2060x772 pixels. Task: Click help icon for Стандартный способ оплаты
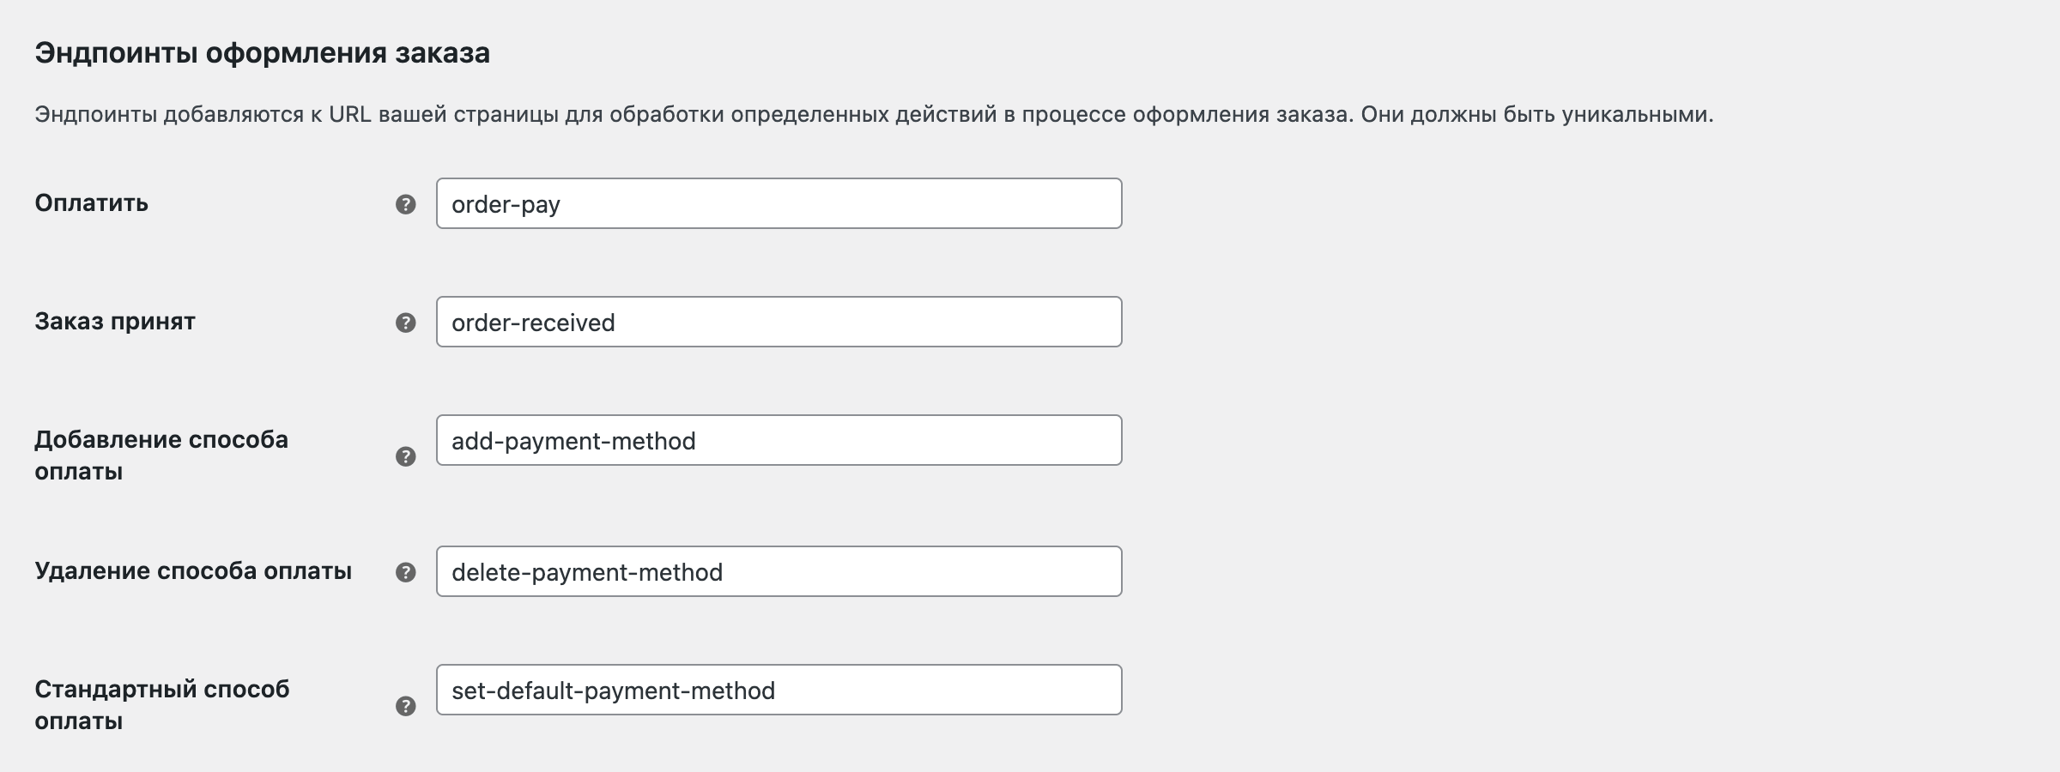tap(405, 706)
